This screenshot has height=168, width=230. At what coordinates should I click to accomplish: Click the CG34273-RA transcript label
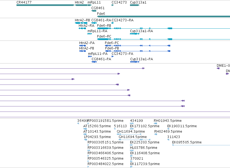pos(122,20)
